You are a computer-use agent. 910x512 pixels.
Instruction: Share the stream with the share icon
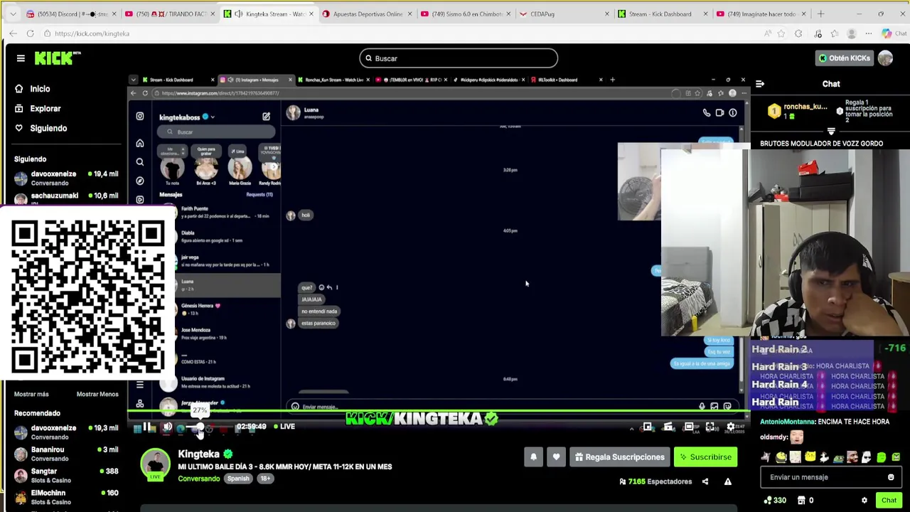705,481
